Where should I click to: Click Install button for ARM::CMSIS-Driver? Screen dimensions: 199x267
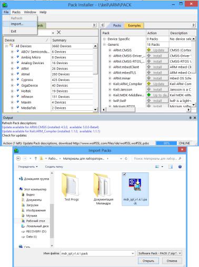[157, 56]
